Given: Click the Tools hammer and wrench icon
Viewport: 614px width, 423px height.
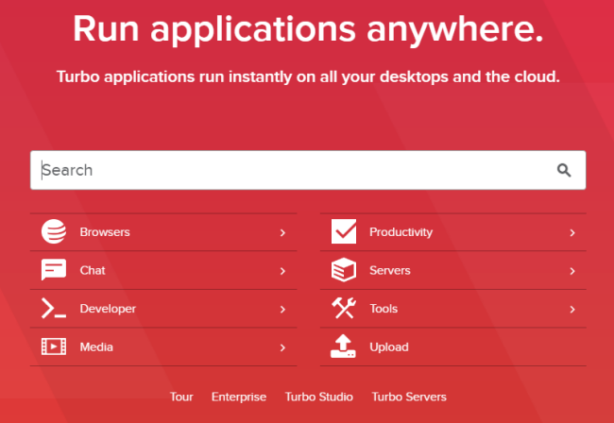Looking at the screenshot, I should [x=344, y=308].
